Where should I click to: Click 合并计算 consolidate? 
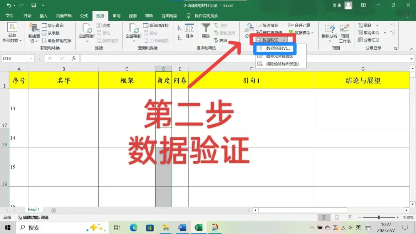click(299, 25)
